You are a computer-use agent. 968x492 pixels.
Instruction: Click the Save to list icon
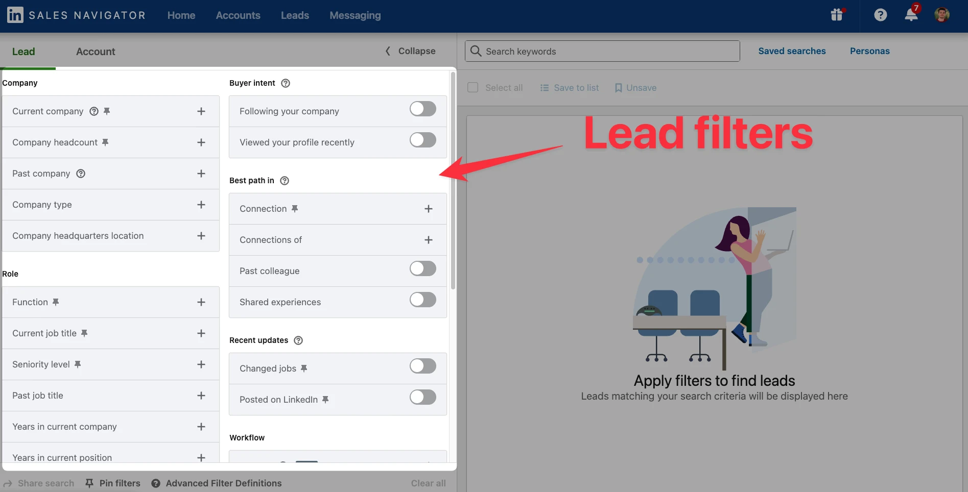click(x=545, y=88)
